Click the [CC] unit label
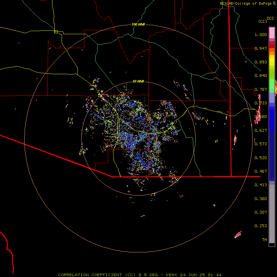 click(263, 21)
